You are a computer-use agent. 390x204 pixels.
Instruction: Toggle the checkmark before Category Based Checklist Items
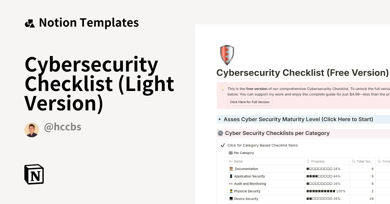[222, 145]
